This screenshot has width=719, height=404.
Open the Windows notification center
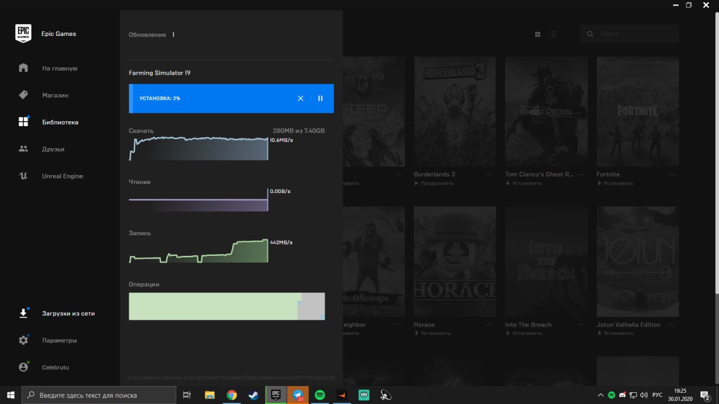click(705, 395)
